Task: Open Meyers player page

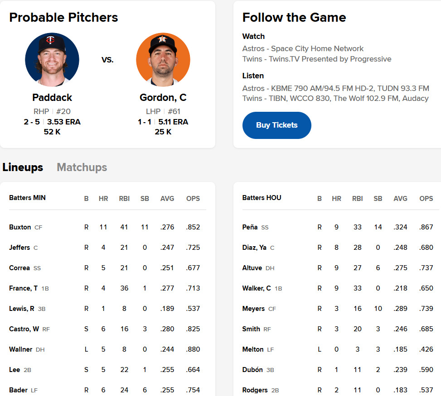Action: pyautogui.click(x=253, y=309)
